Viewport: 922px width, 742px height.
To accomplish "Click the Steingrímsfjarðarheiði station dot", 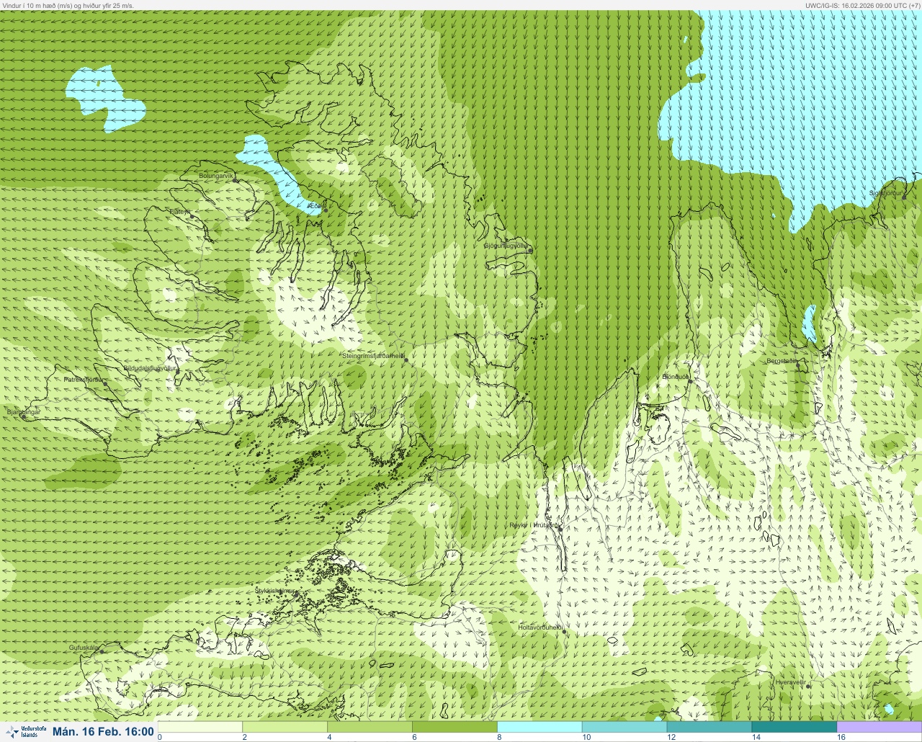I will (x=406, y=359).
